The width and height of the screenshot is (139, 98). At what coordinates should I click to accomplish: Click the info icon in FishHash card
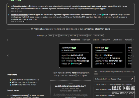pyautogui.click(x=114, y=64)
